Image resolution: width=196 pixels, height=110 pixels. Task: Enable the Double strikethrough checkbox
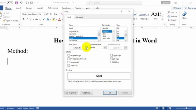click(69, 59)
